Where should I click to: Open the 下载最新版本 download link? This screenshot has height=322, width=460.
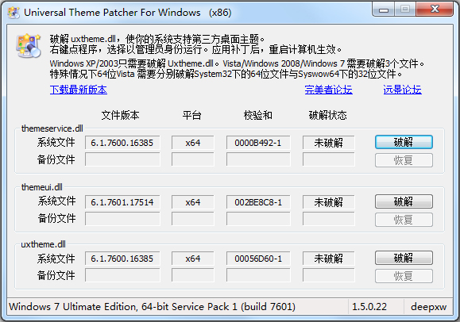79,90
